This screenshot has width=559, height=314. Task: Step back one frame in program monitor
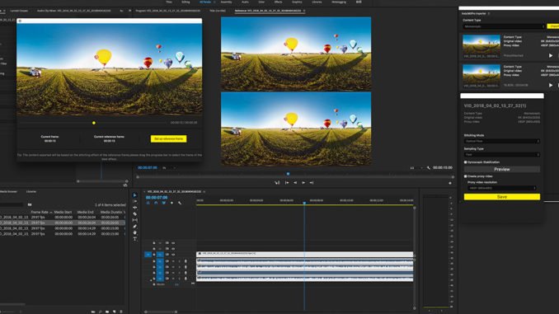[295, 182]
